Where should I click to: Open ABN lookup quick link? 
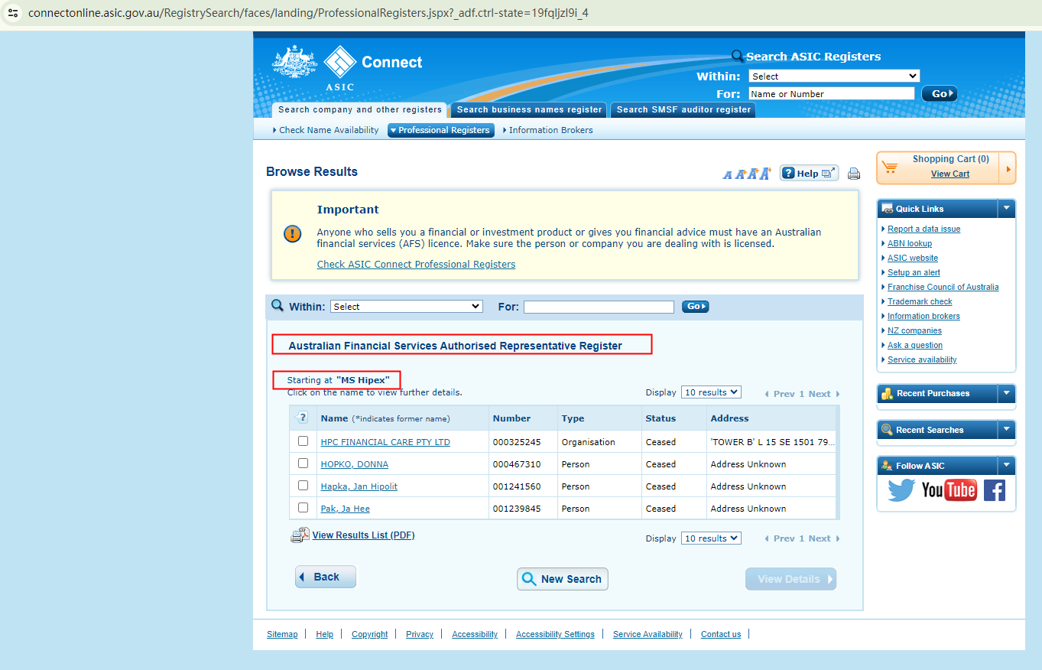pyautogui.click(x=910, y=243)
